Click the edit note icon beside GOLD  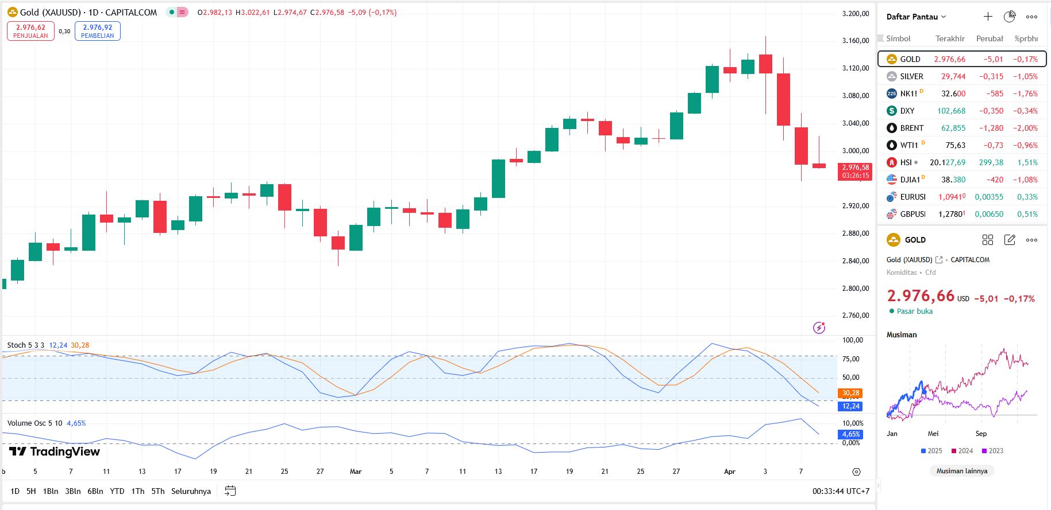pos(1010,240)
